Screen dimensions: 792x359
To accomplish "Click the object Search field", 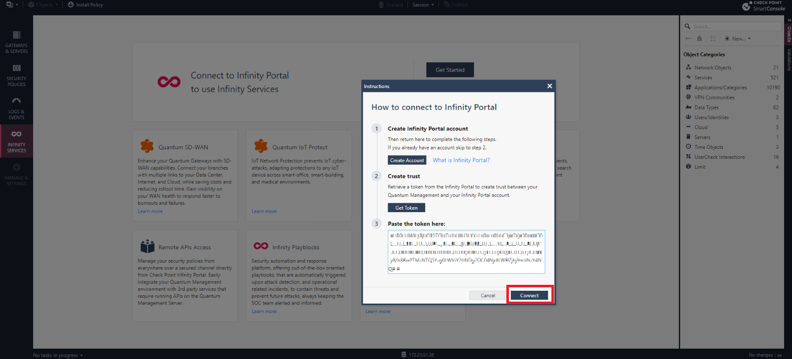I will [x=732, y=26].
